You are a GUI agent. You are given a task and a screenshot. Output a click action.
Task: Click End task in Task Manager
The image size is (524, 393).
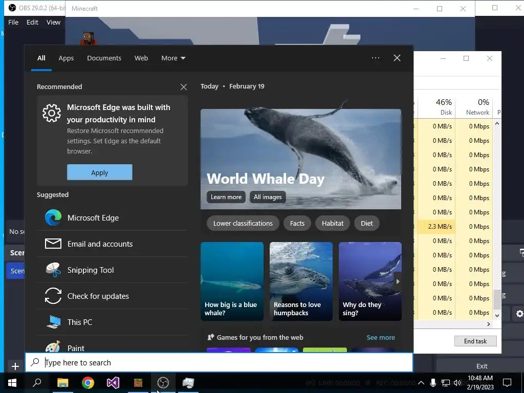coord(475,341)
